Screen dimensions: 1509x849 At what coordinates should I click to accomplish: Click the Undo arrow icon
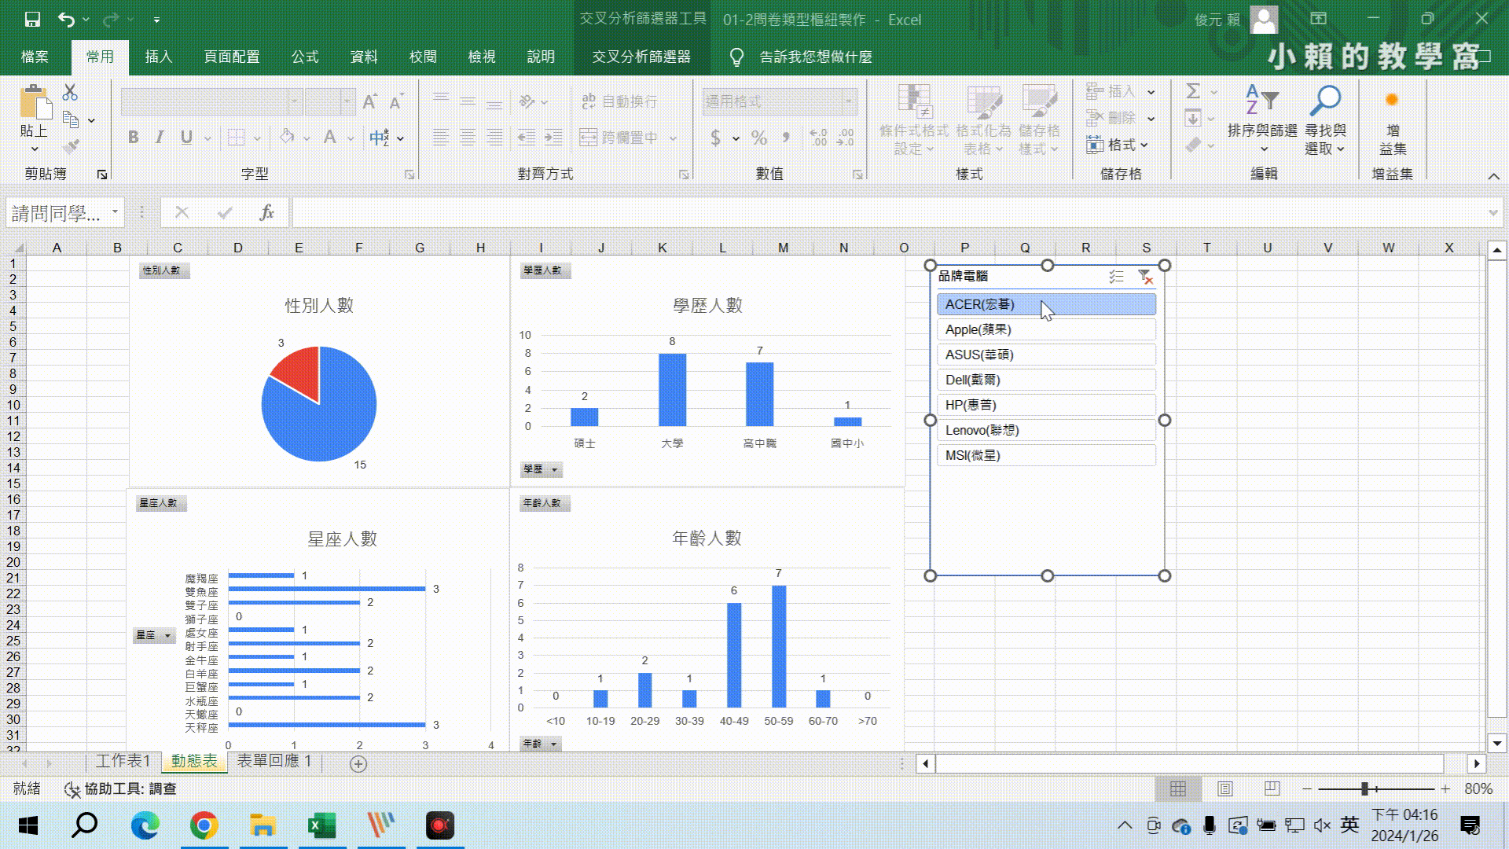point(66,20)
